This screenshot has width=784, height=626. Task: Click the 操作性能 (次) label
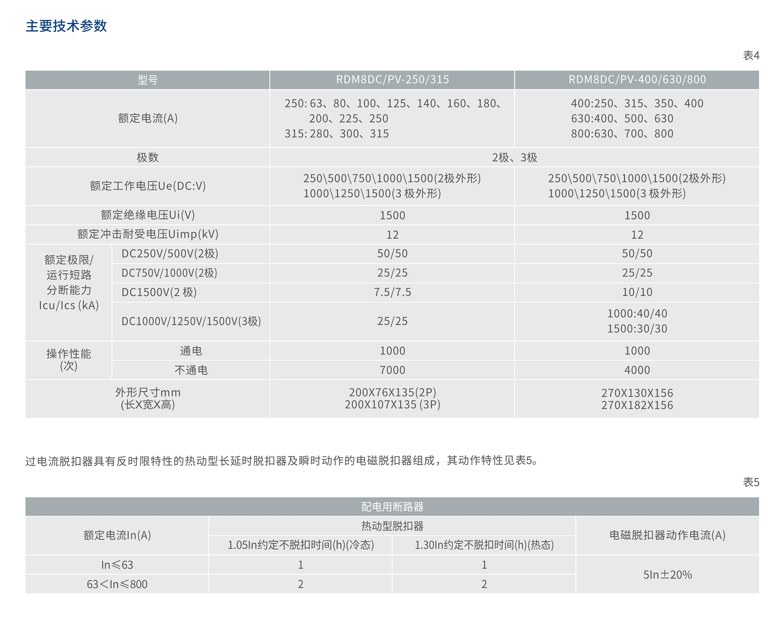tap(69, 360)
